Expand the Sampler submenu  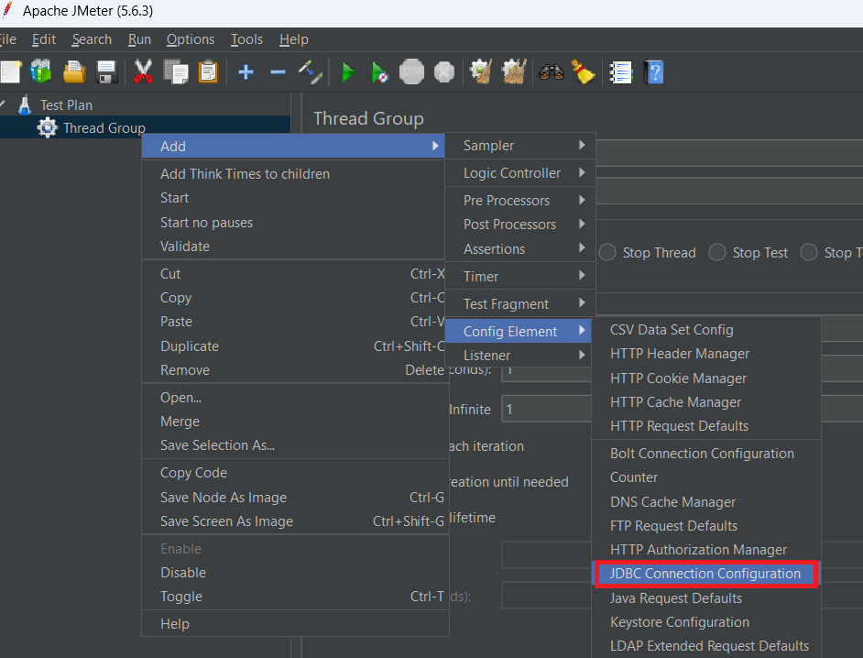[x=520, y=146]
